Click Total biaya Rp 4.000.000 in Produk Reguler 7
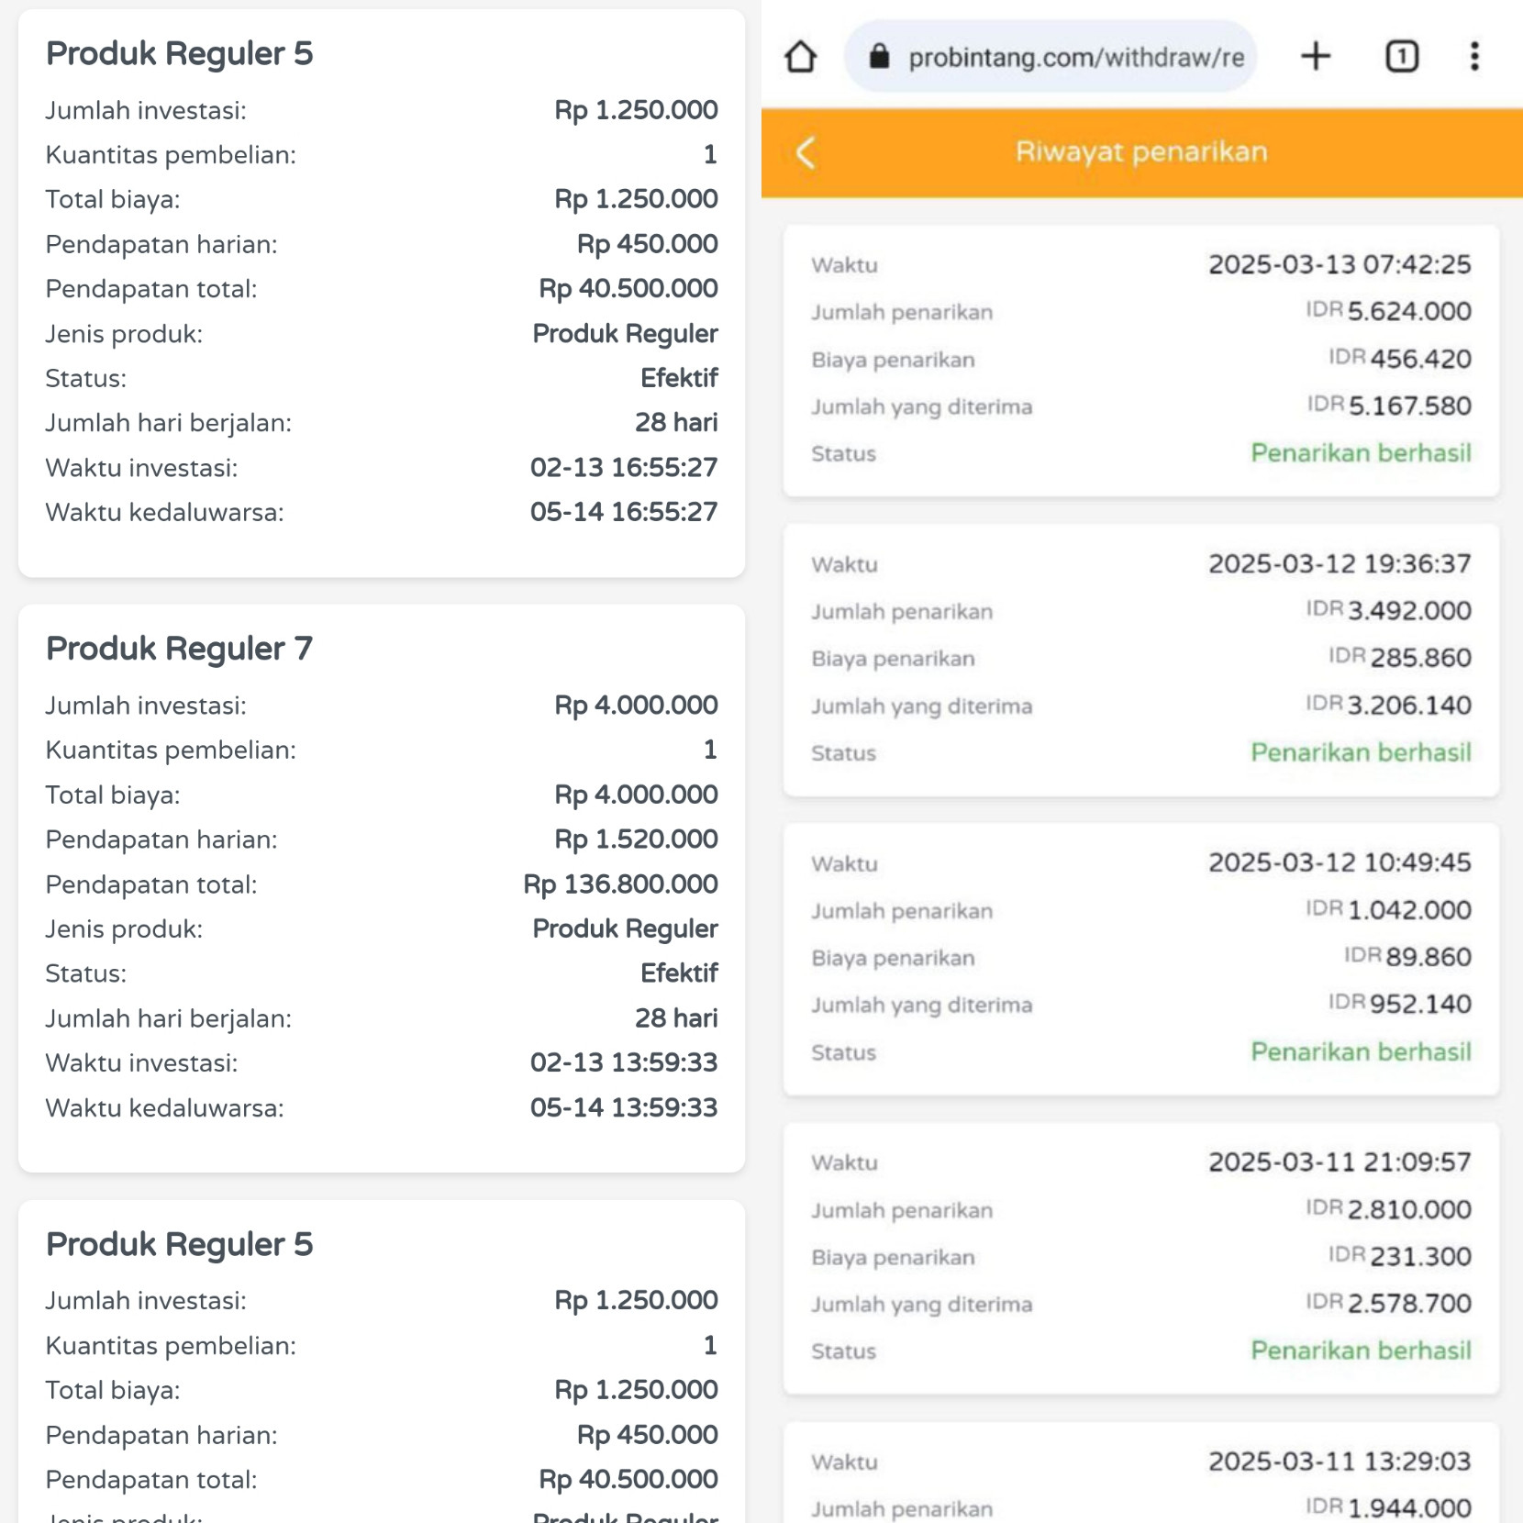The image size is (1523, 1523). (x=636, y=795)
